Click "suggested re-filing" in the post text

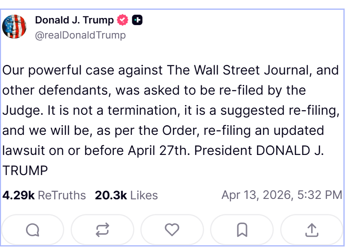tap(279, 110)
